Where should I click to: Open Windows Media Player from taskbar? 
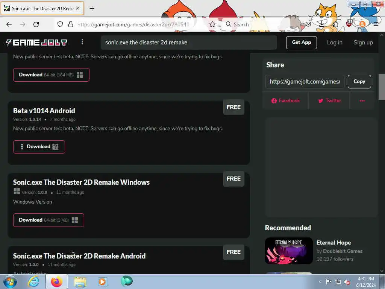click(102, 281)
